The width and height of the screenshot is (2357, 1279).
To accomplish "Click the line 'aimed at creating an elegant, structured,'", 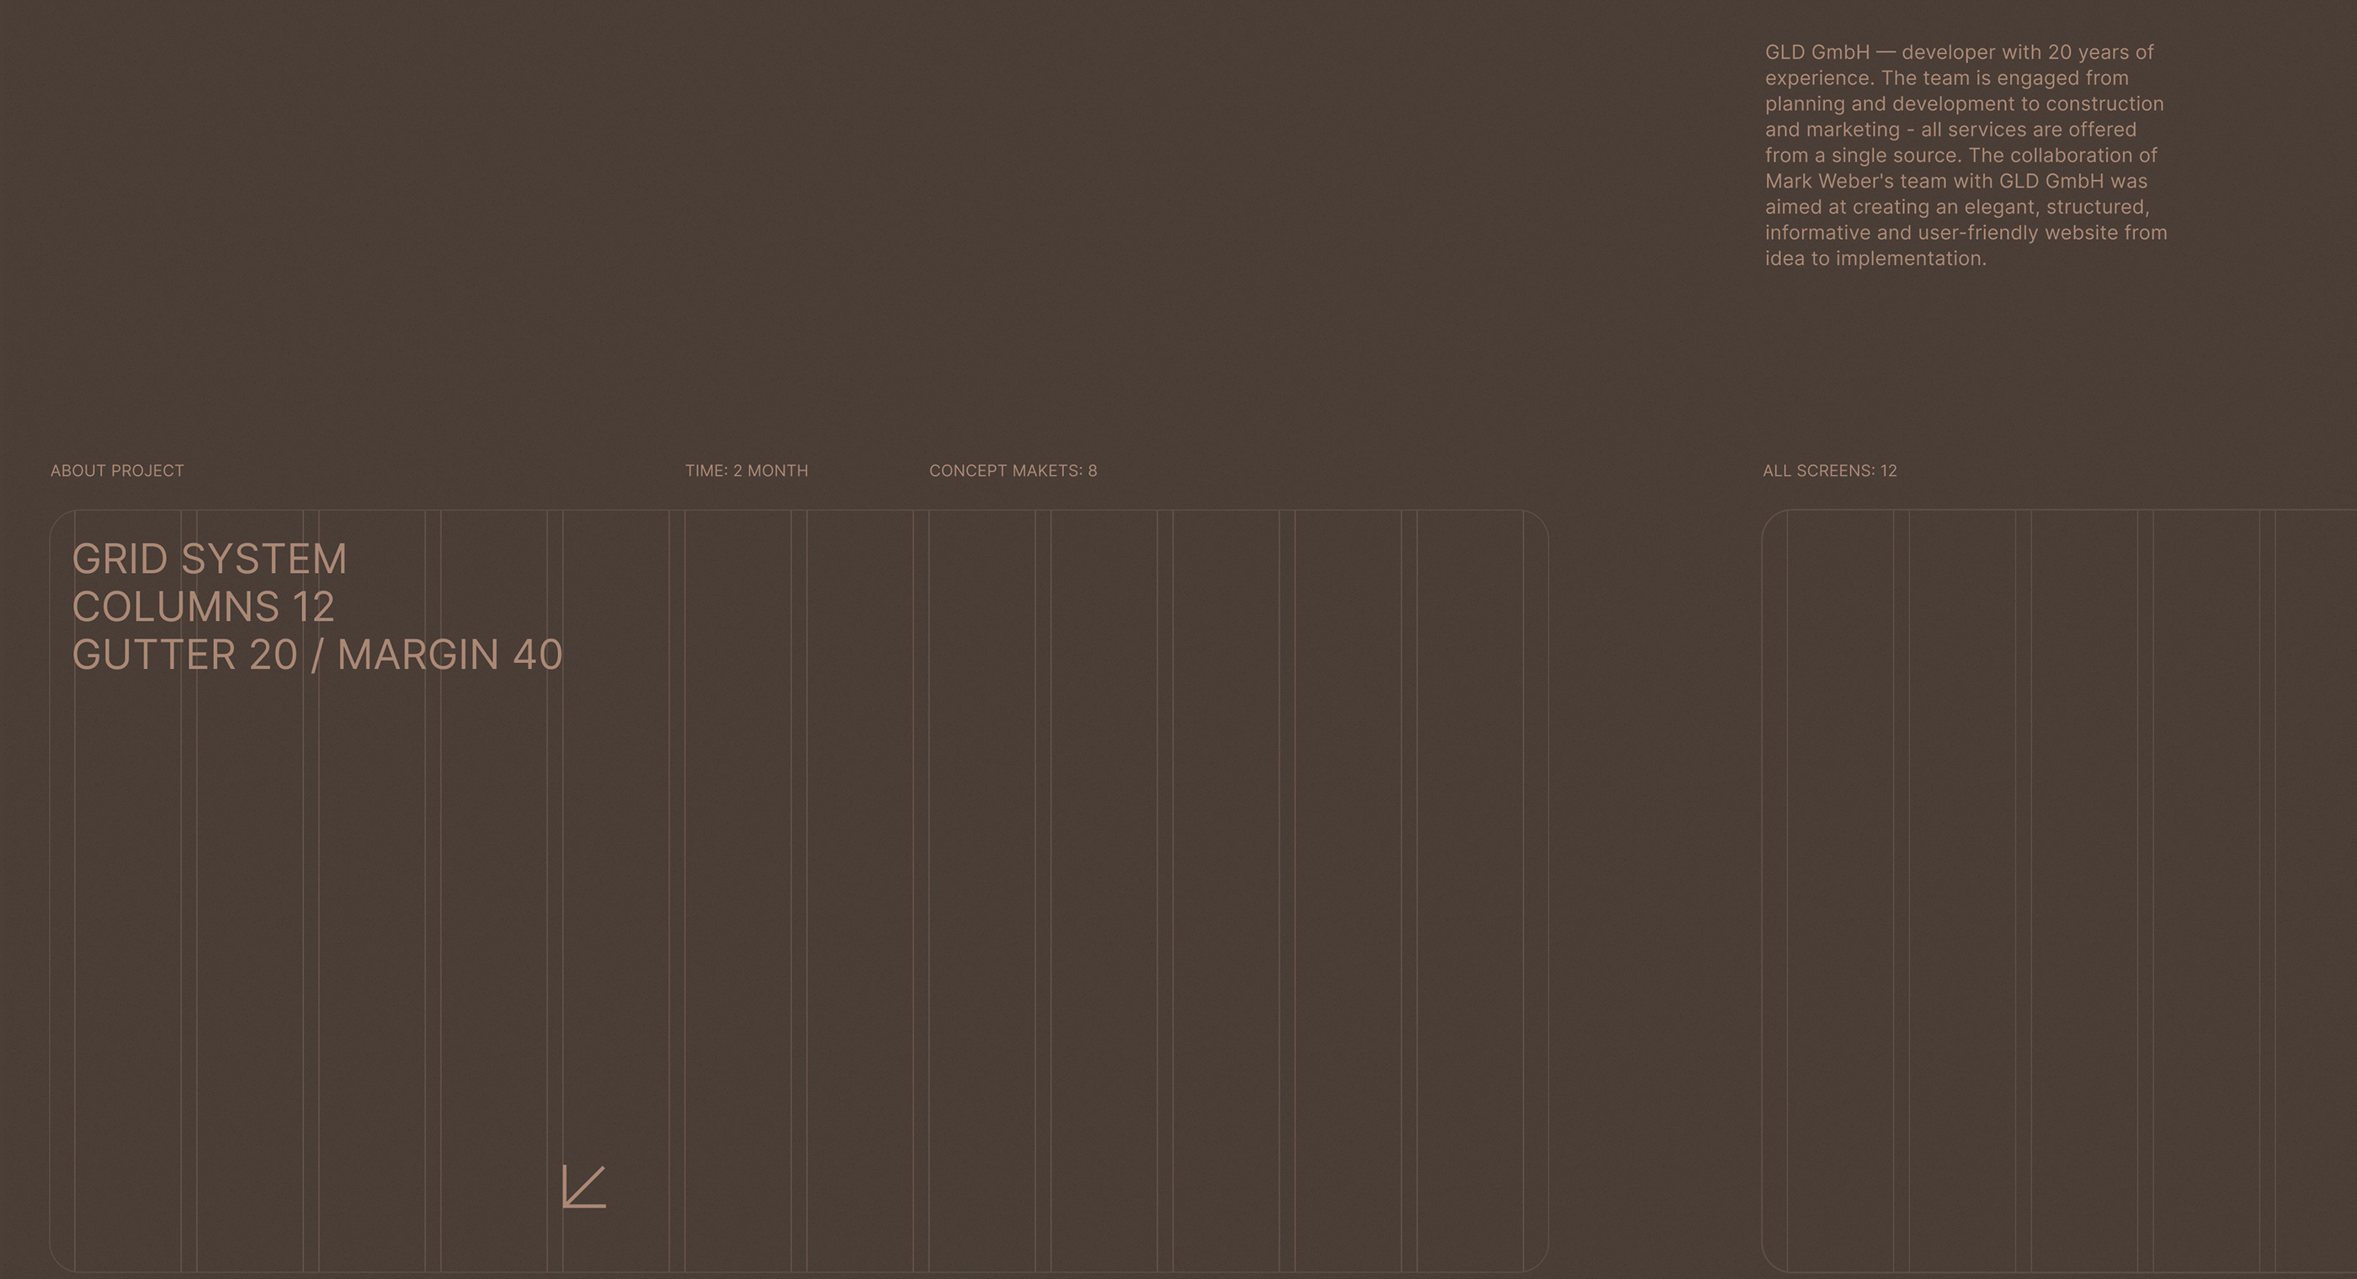I will tap(1956, 207).
